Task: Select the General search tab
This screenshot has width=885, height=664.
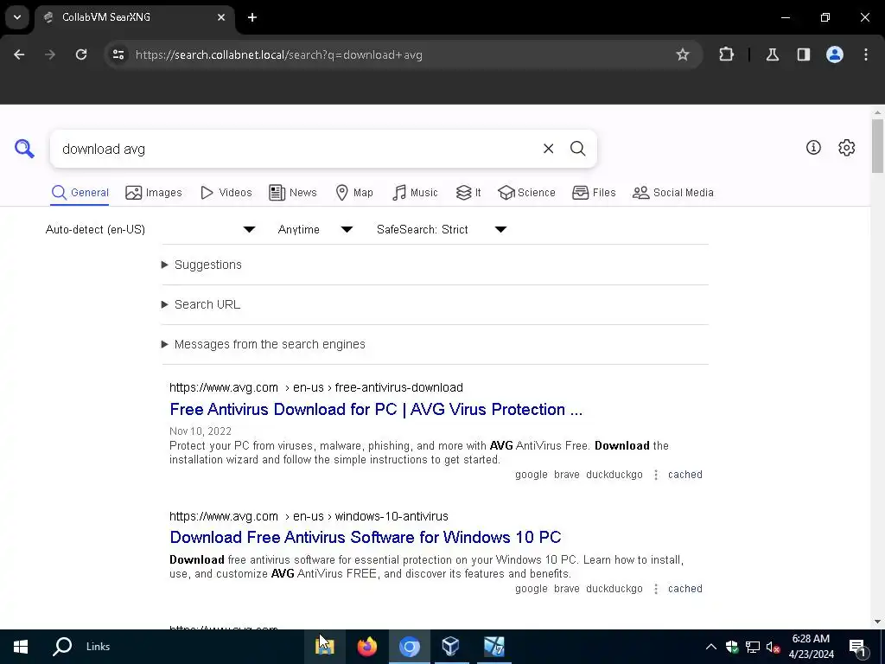Action: [80, 193]
